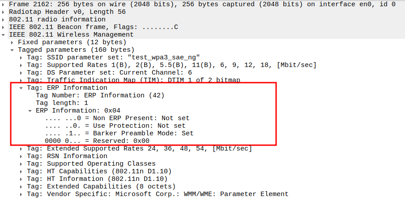Collapse the ERP Information tag
Image resolution: width=405 pixels, height=201 pixels.
click(x=21, y=88)
